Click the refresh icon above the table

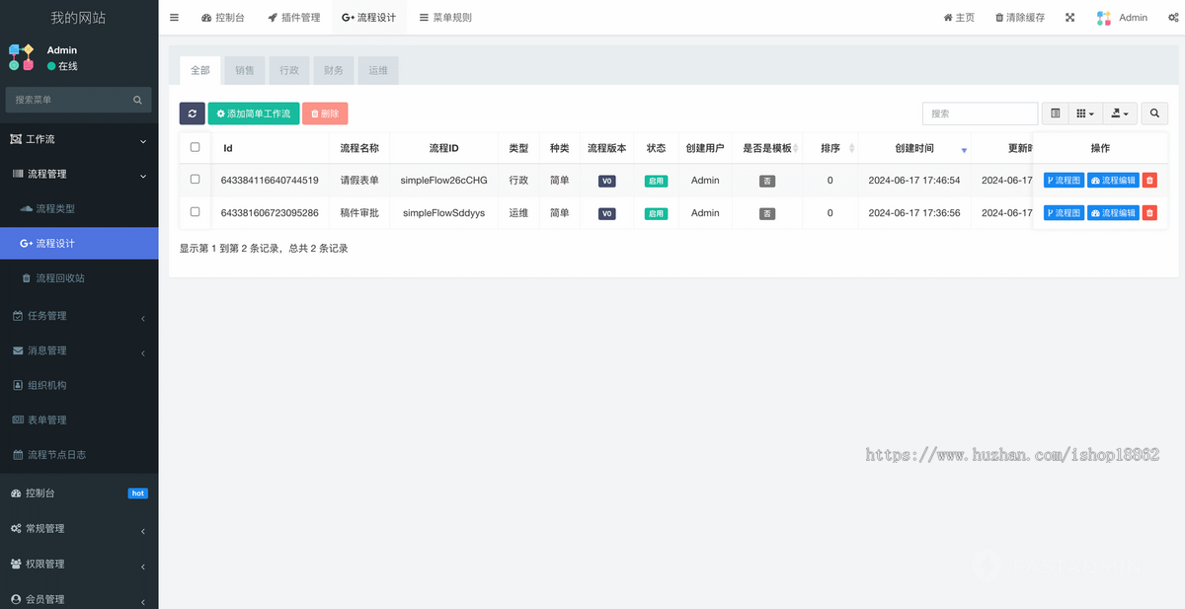coord(192,114)
